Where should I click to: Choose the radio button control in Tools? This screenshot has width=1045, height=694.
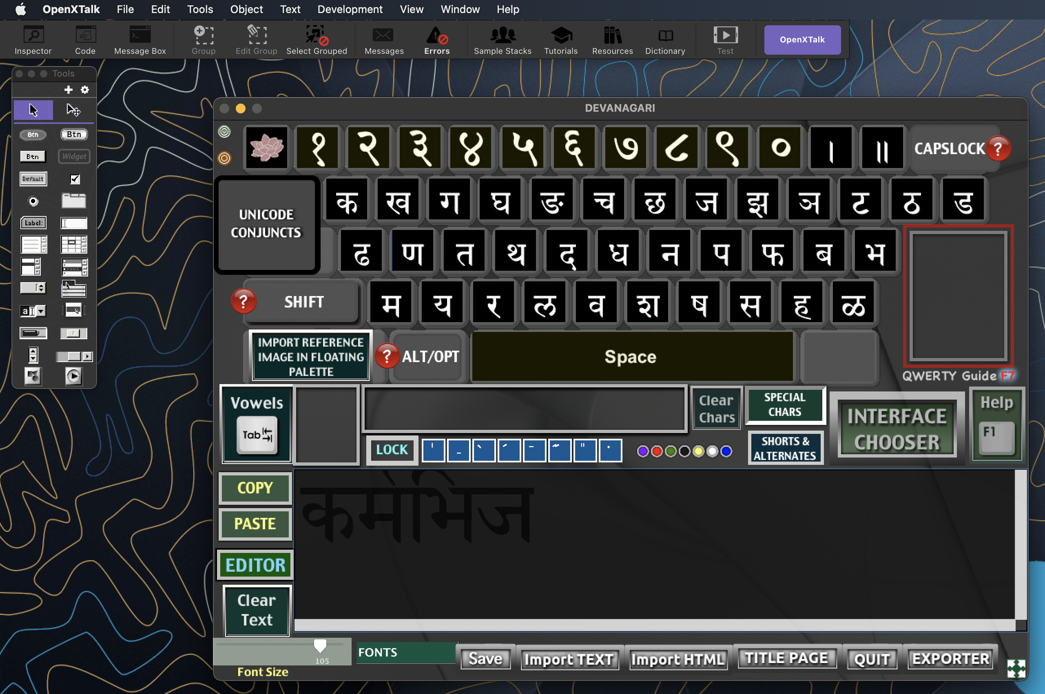33,201
